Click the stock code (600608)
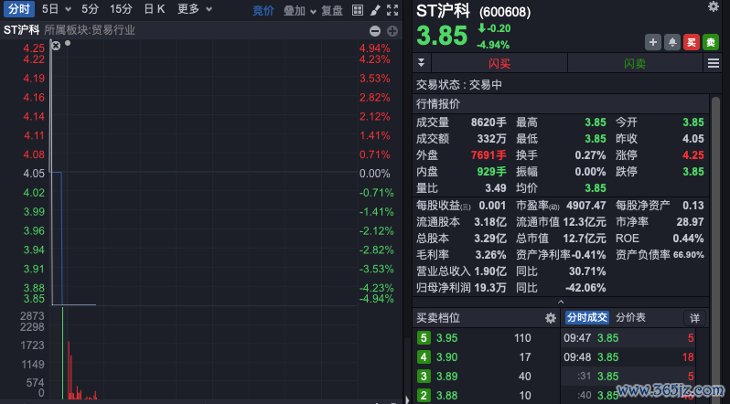Image resolution: width=730 pixels, height=404 pixels. click(505, 12)
